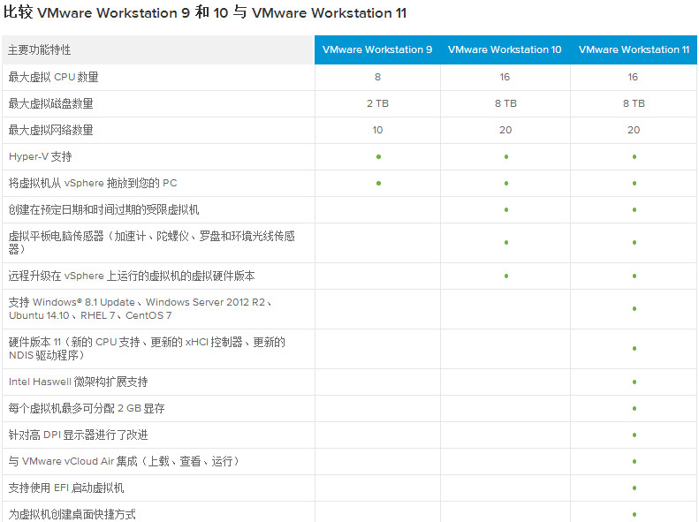Select '远程升级在 vSphere 上运行的虚拟机' row label
The width and height of the screenshot is (699, 522).
132,276
